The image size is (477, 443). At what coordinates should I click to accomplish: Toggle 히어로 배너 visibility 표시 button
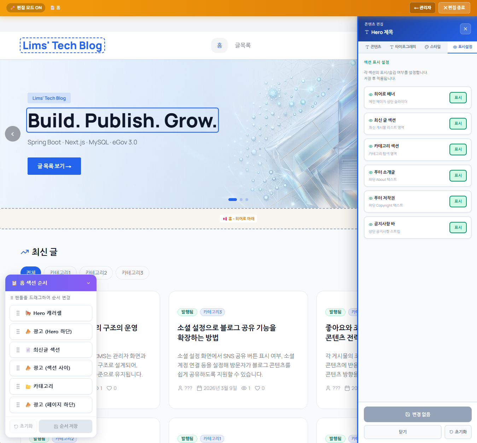pos(458,98)
